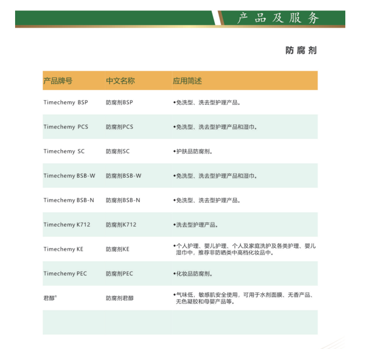Click the BSP row's 免洗型、洗去型护理产品 description
This screenshot has height=349, width=372.
coord(207,102)
